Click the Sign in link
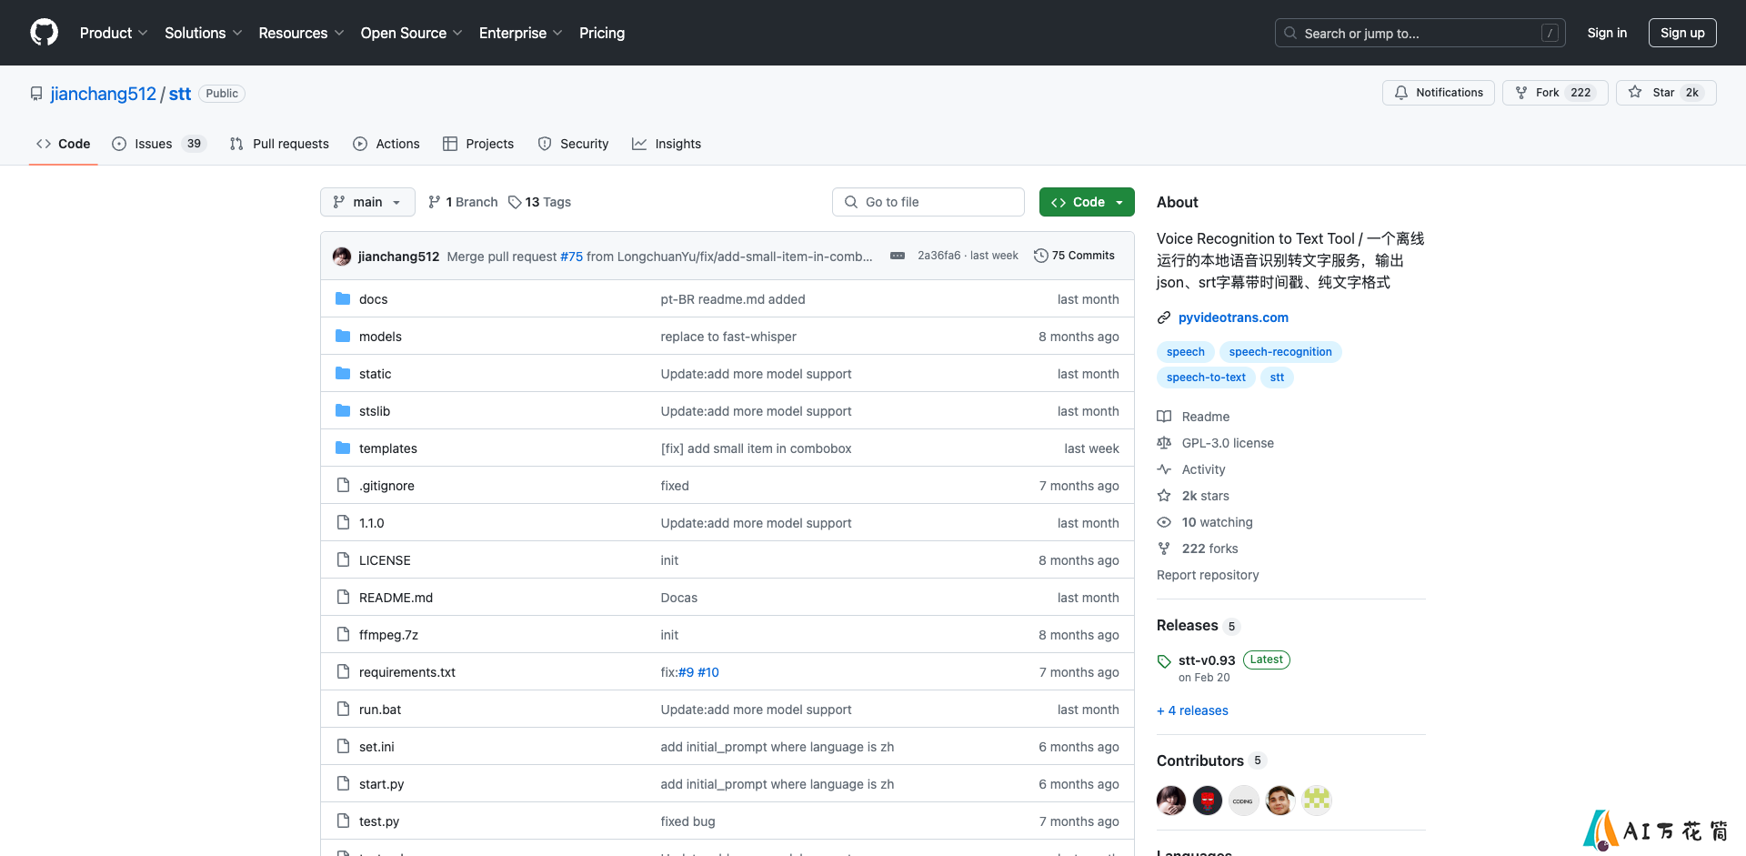The image size is (1746, 856). (1607, 33)
